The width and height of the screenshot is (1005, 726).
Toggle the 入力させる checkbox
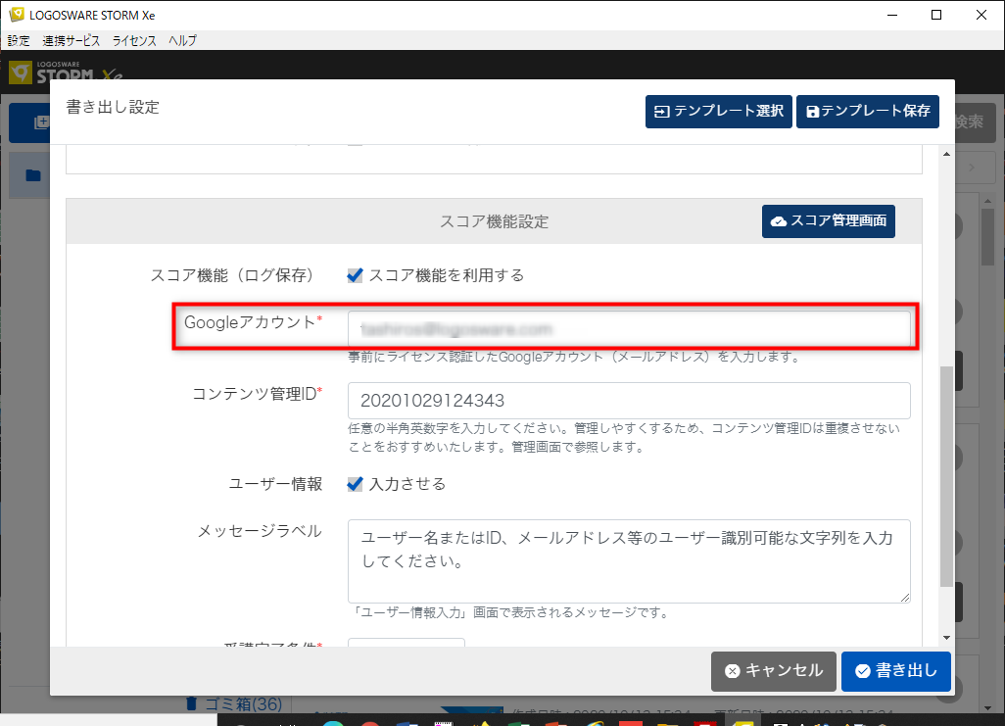355,484
